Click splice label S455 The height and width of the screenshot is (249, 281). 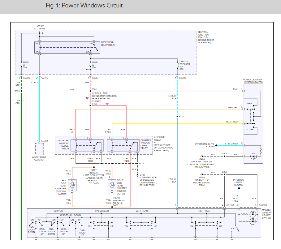[x=94, y=104]
